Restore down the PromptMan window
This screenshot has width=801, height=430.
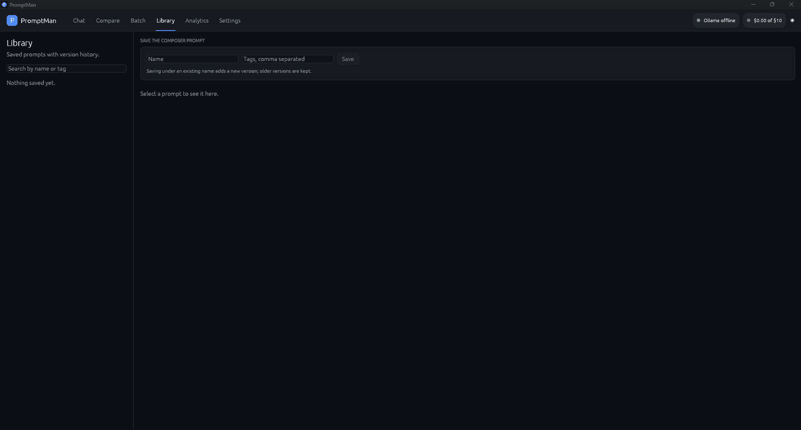tap(772, 5)
